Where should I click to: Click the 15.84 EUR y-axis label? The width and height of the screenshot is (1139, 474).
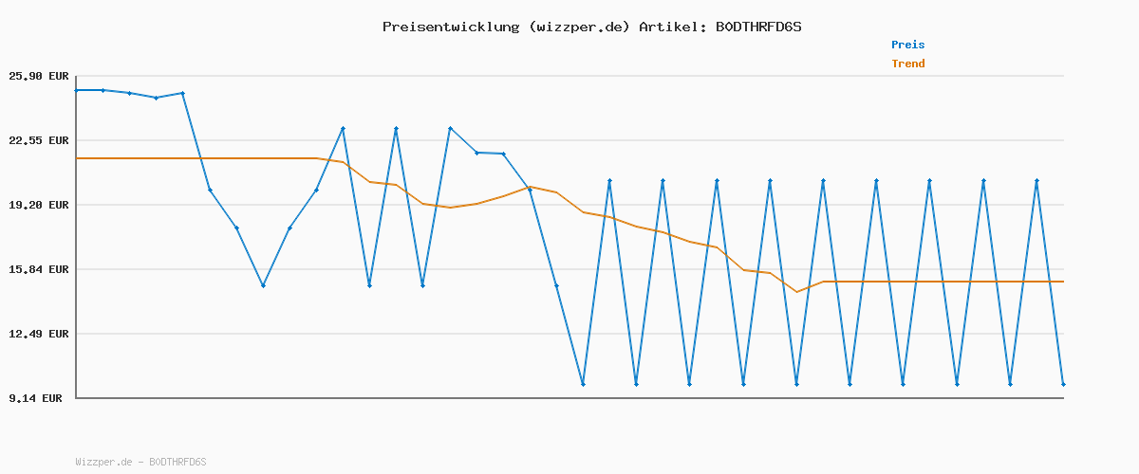39,269
